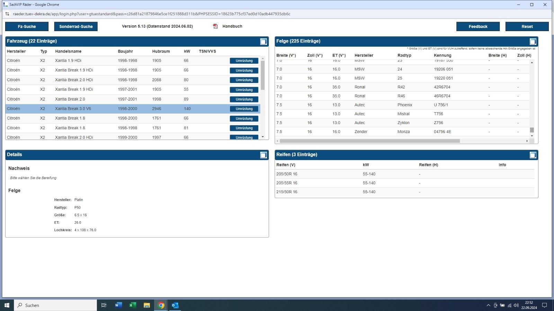View site information icon in address bar

[7, 14]
